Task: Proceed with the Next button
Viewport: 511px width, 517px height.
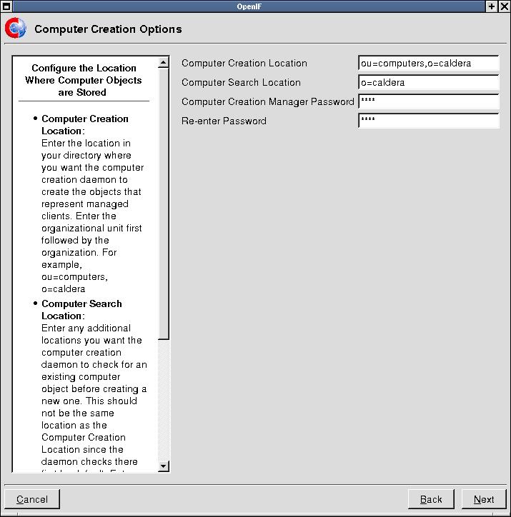Action: tap(484, 499)
